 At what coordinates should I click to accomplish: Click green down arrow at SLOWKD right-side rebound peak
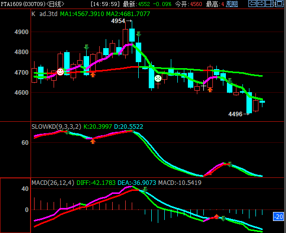(230, 164)
